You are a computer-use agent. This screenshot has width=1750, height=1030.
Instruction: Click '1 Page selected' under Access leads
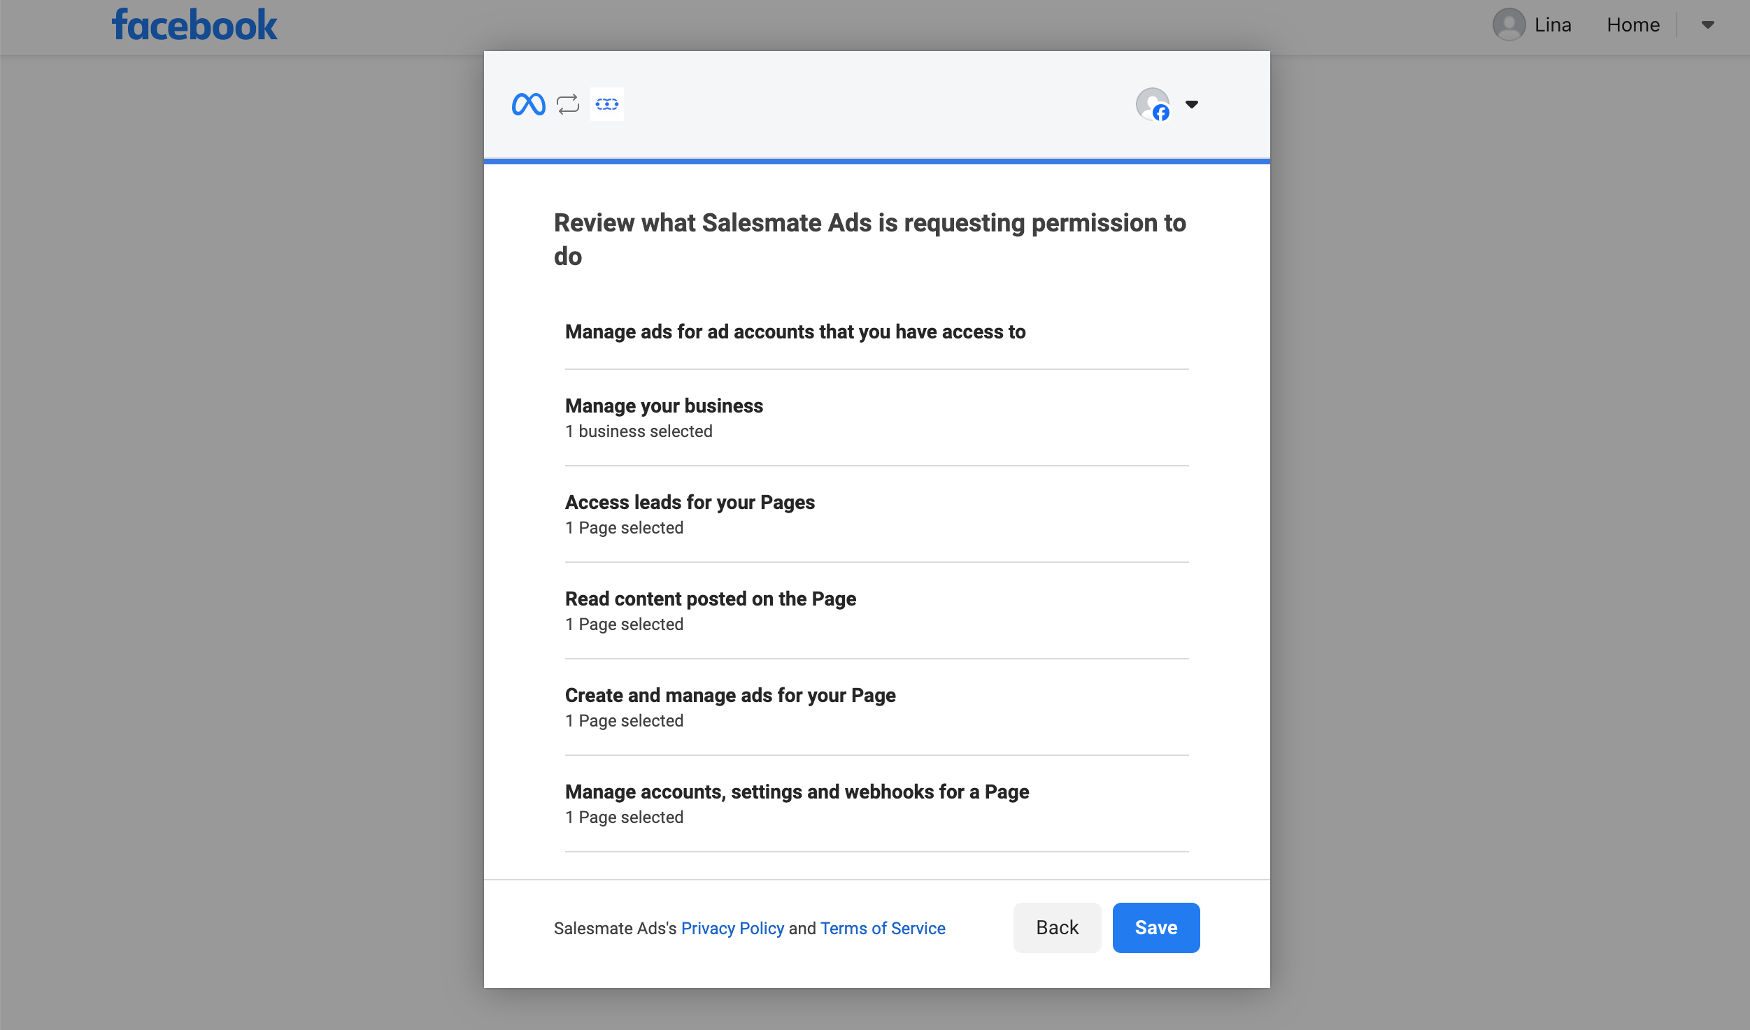[624, 528]
